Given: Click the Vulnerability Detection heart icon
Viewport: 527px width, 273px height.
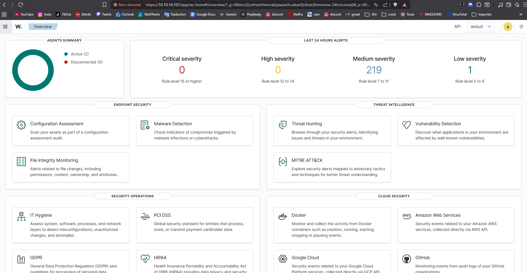Looking at the screenshot, I should (x=406, y=125).
